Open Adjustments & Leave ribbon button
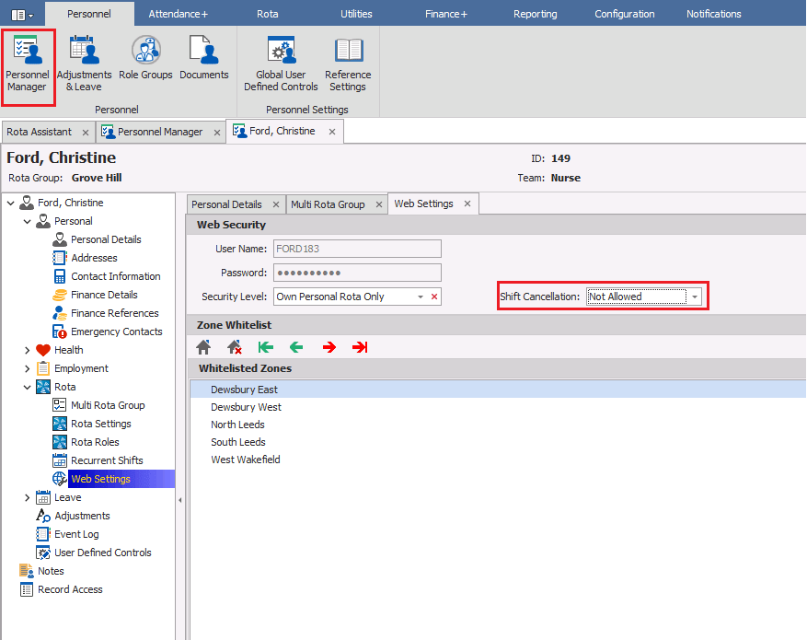Screen dimensions: 807x640 pyautogui.click(x=84, y=64)
